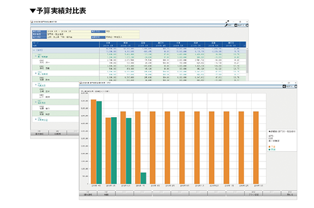Screen dimensions: 314x208
Task: Click the 2019年7月 x-axis label in chart
Action: 140,186
